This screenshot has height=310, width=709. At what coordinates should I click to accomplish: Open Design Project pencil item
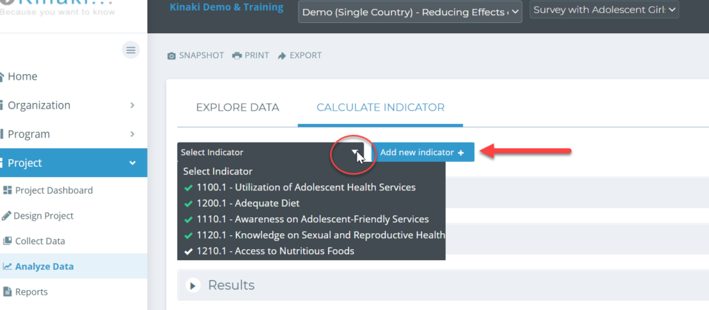(37, 216)
